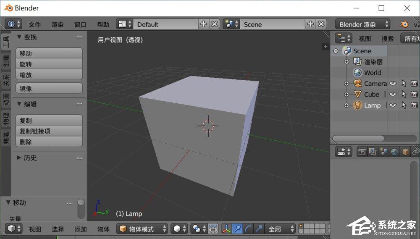Screen dimensions: 420x239
Task: Open the World properties tab icon
Action: click(394, 152)
